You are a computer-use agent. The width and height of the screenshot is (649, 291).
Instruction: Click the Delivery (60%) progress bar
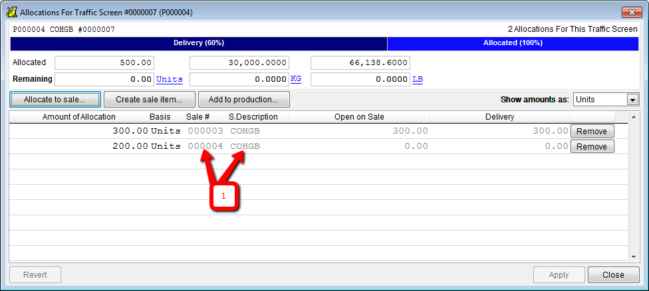[x=199, y=43]
